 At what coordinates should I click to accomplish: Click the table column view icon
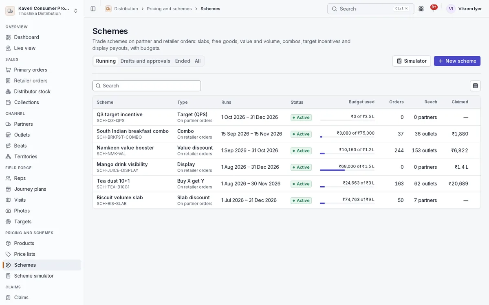(x=475, y=85)
